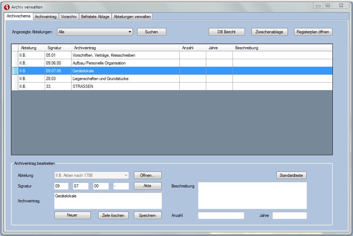Go to Abteilungen verwalten tab
Viewport: 353px width, 236px height.
pos(132,17)
